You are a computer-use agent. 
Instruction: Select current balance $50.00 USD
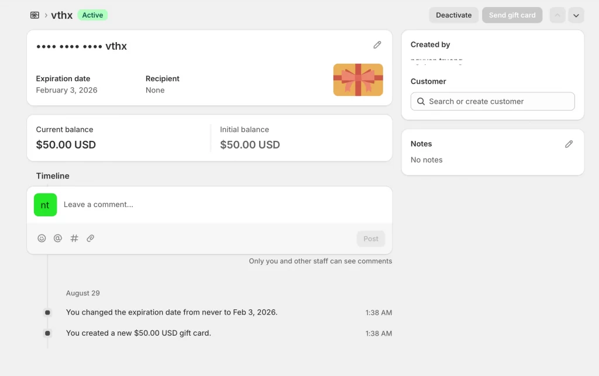[x=66, y=144]
